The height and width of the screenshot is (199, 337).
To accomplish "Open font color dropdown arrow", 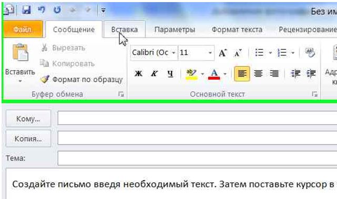I will point(225,74).
